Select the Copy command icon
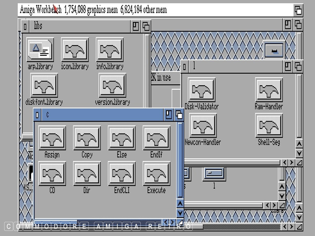Viewport: 315px width, 236px height. [87, 138]
